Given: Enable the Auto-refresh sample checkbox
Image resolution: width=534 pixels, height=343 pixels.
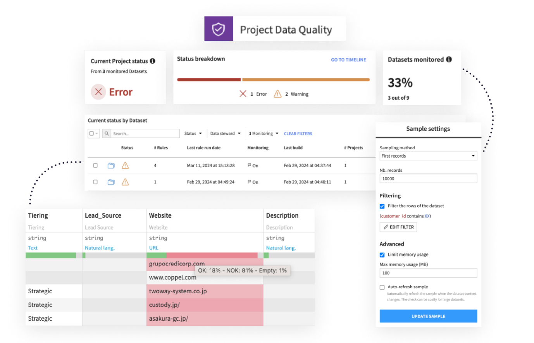Looking at the screenshot, I should pyautogui.click(x=382, y=287).
